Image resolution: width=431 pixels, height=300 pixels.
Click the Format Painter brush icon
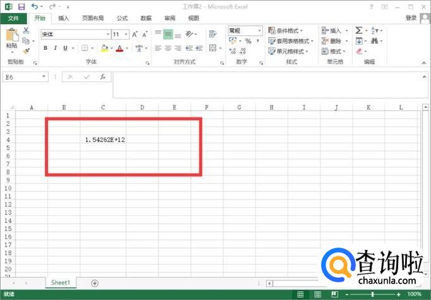[27, 51]
